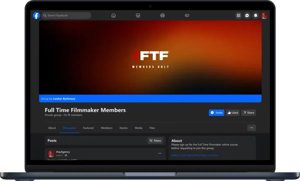The image size is (300, 181).
Task: Switch to the About tab
Action: click(52, 128)
